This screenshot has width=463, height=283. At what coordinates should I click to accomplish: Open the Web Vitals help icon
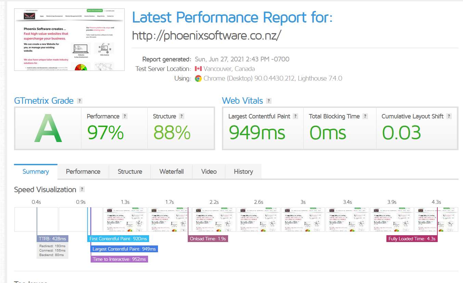click(269, 101)
